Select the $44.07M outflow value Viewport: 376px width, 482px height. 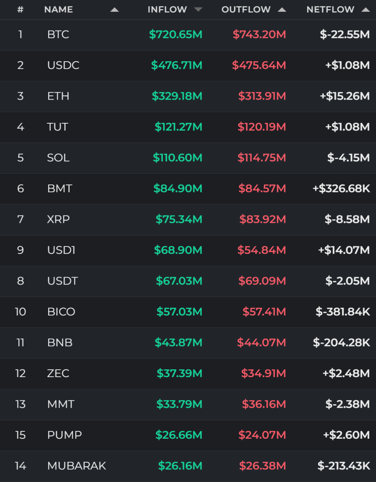click(261, 343)
